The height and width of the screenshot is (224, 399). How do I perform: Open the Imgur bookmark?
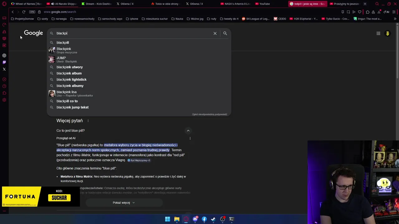click(368, 19)
